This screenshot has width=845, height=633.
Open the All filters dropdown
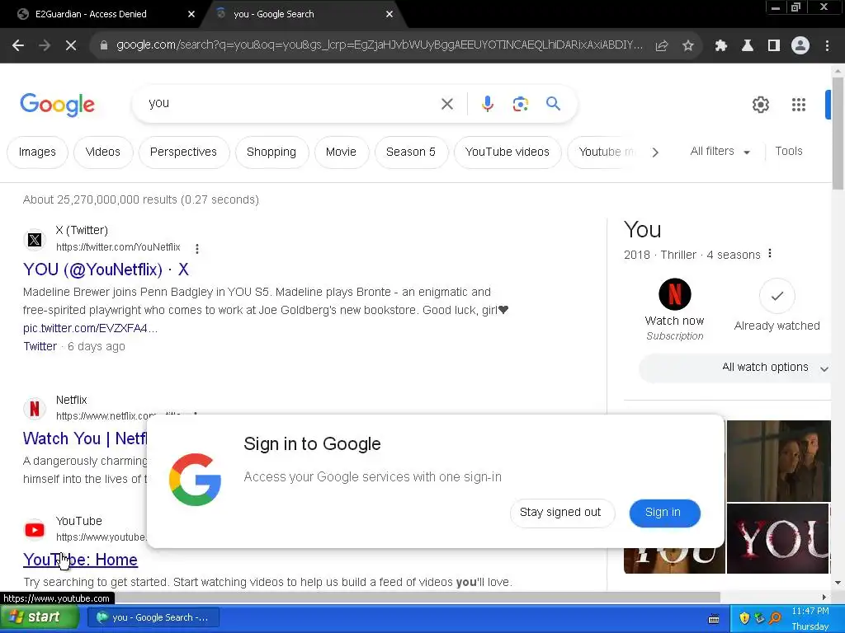[x=720, y=152]
